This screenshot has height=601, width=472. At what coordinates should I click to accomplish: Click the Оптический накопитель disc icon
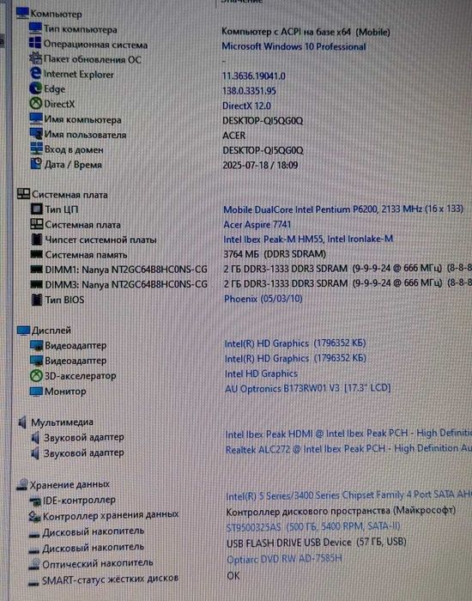(x=34, y=563)
